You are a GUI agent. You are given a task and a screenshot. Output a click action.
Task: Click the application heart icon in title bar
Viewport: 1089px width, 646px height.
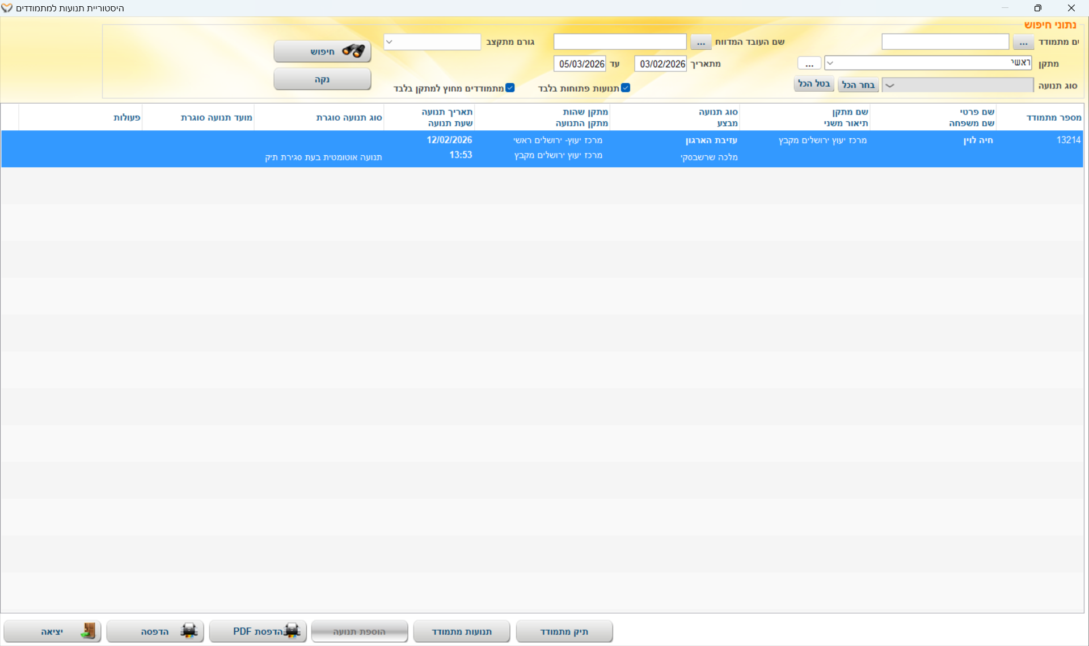click(7, 8)
